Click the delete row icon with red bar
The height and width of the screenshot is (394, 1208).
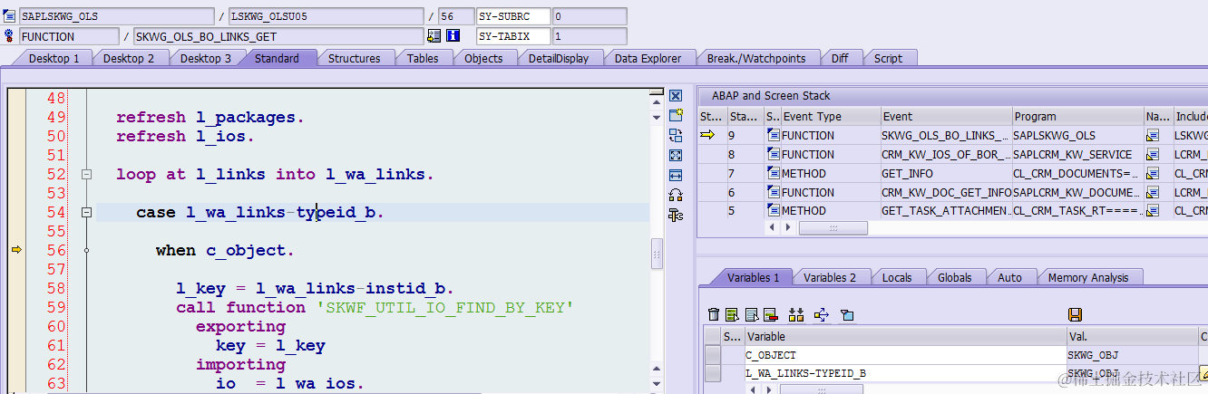(771, 314)
